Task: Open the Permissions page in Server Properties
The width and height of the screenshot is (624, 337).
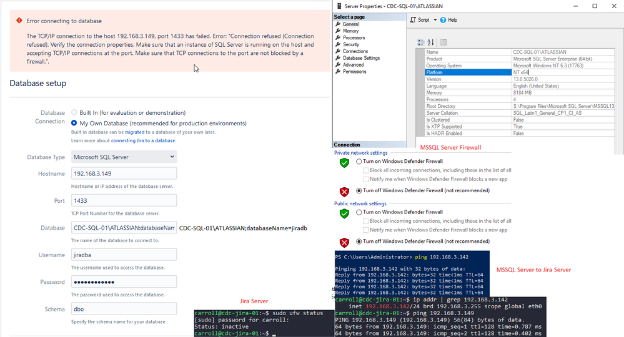Action: click(x=355, y=72)
